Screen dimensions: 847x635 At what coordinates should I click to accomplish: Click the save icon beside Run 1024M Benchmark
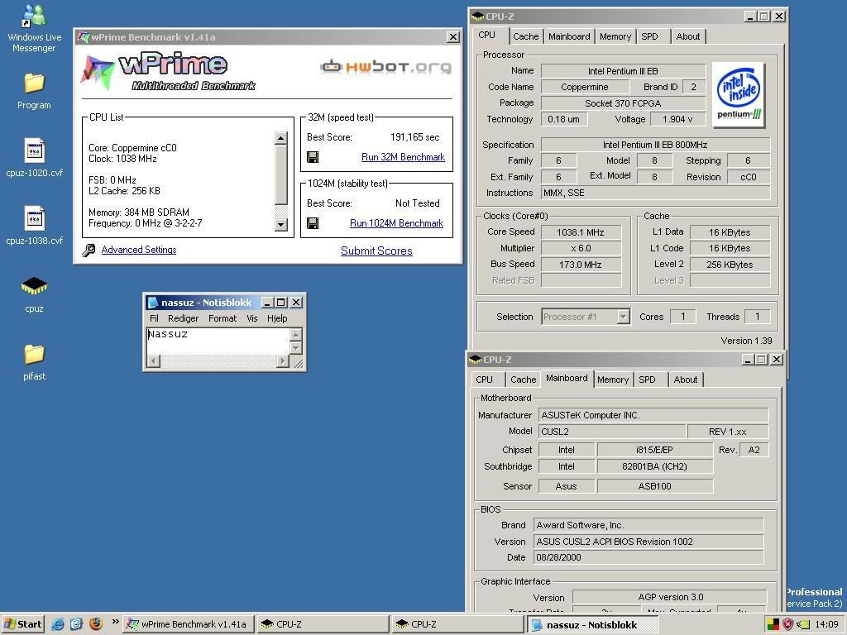[x=312, y=223]
